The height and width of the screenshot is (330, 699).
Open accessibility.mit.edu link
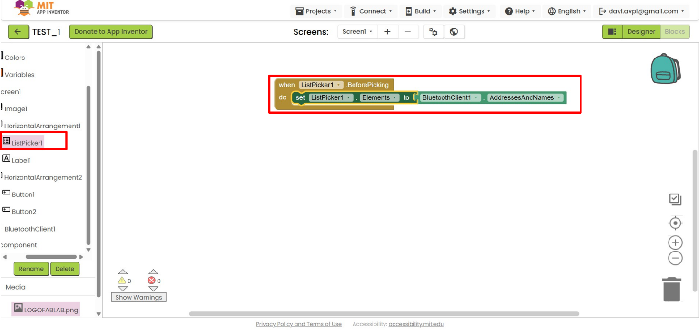click(x=416, y=324)
